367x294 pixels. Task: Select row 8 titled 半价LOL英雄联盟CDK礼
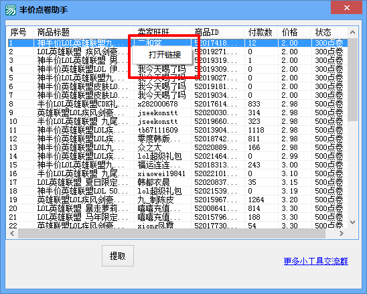click(x=177, y=104)
